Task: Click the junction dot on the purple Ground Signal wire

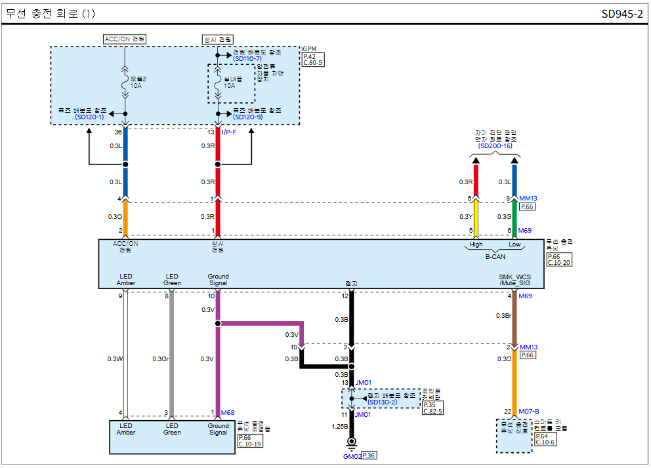Action: (x=218, y=323)
